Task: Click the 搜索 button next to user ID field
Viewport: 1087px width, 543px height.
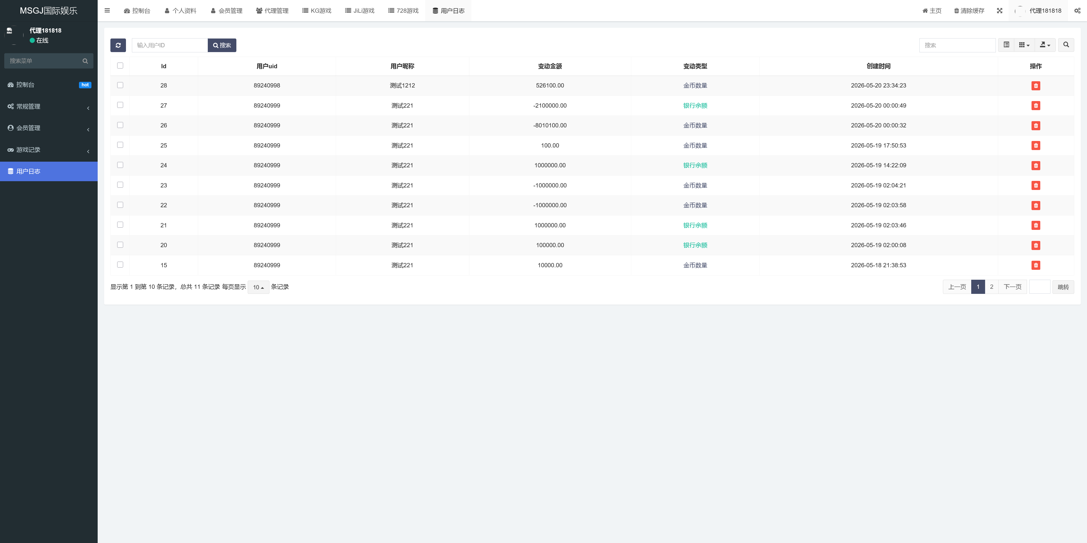Action: (x=222, y=45)
